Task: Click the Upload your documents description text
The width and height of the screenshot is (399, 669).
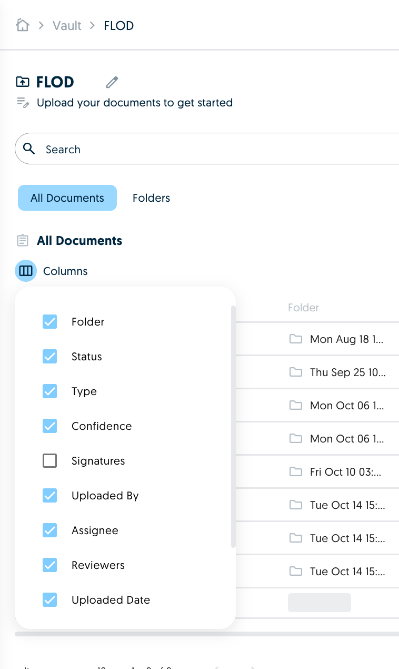Action: coord(135,103)
